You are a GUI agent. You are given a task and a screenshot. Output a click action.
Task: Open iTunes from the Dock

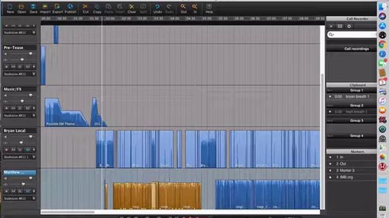pos(382,101)
